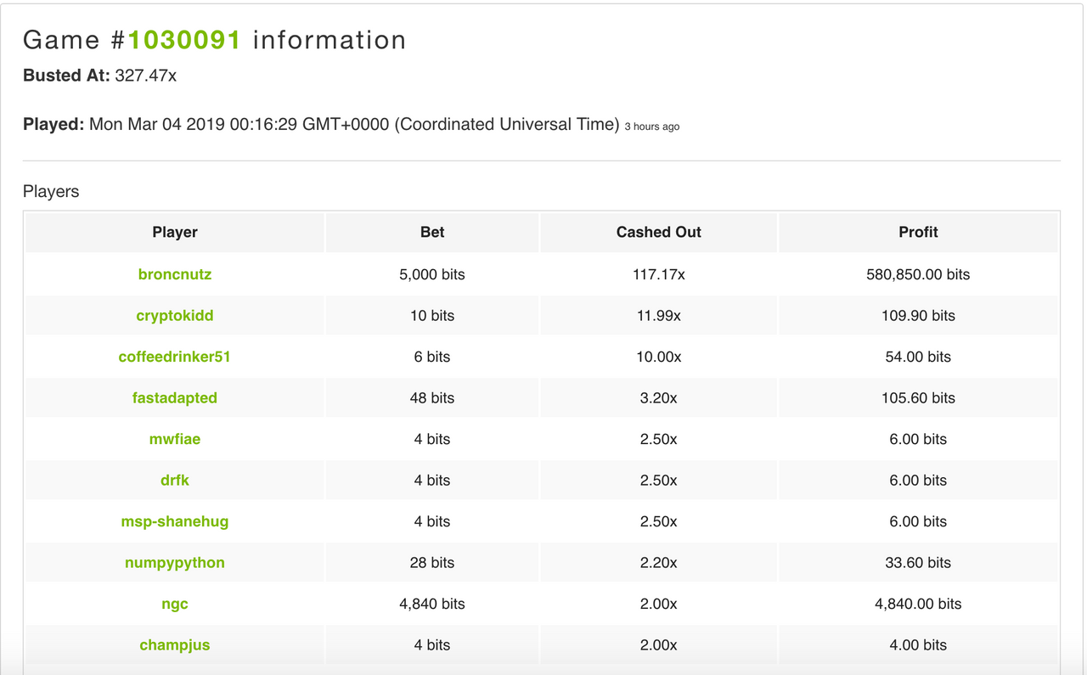
Task: Open coffeedrinker51 profile link
Action: click(x=175, y=357)
